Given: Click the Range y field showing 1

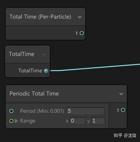Looking at the screenshot, I should [x=98, y=121].
